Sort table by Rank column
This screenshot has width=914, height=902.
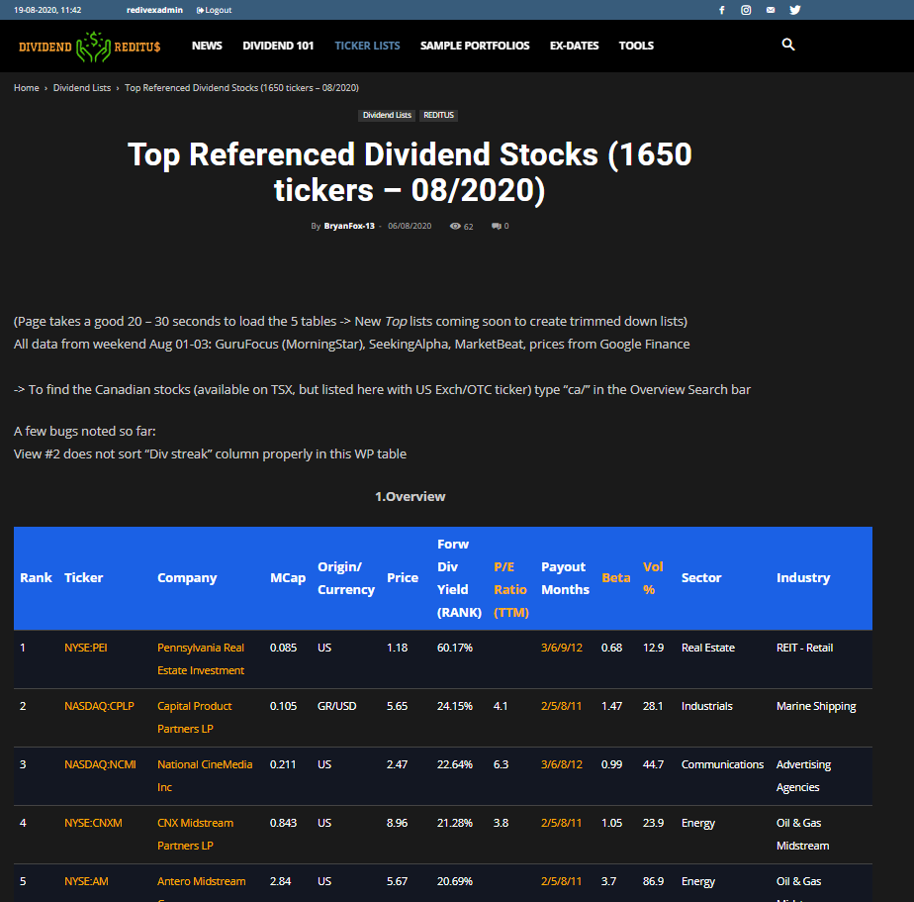37,577
